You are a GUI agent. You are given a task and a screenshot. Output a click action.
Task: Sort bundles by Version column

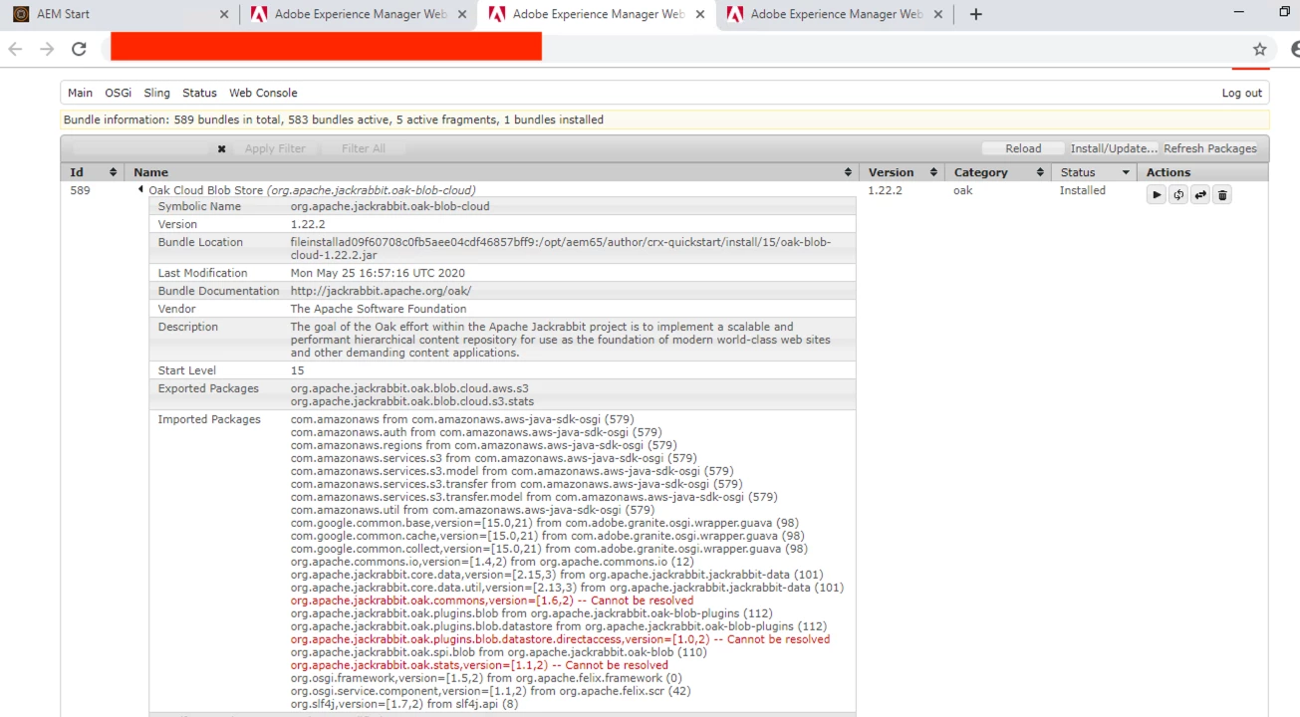pyautogui.click(x=904, y=172)
